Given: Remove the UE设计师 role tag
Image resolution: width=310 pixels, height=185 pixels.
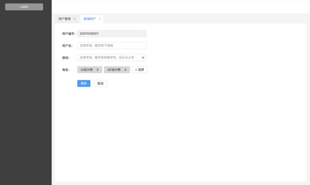Looking at the screenshot, I should (125, 70).
